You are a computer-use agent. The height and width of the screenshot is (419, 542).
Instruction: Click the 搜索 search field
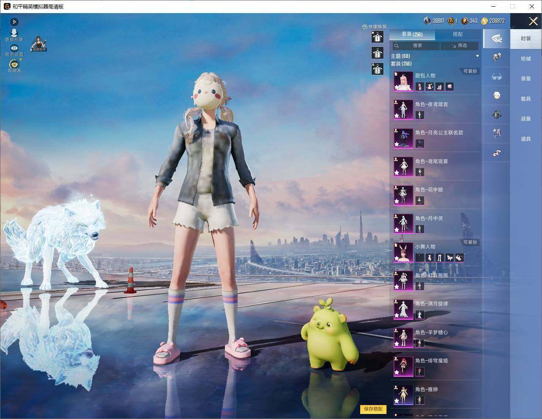coord(416,46)
